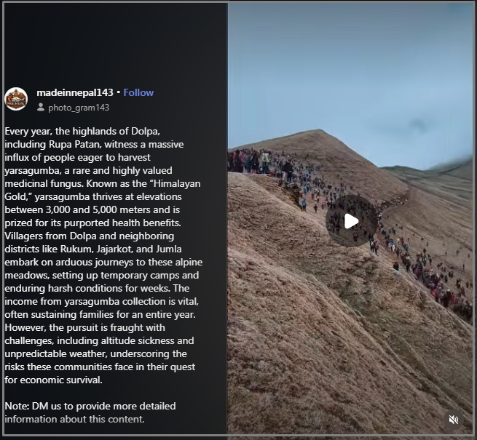The width and height of the screenshot is (477, 440).
Task: Click the "for economic survival." caption ending
Action: pyautogui.click(x=53, y=380)
